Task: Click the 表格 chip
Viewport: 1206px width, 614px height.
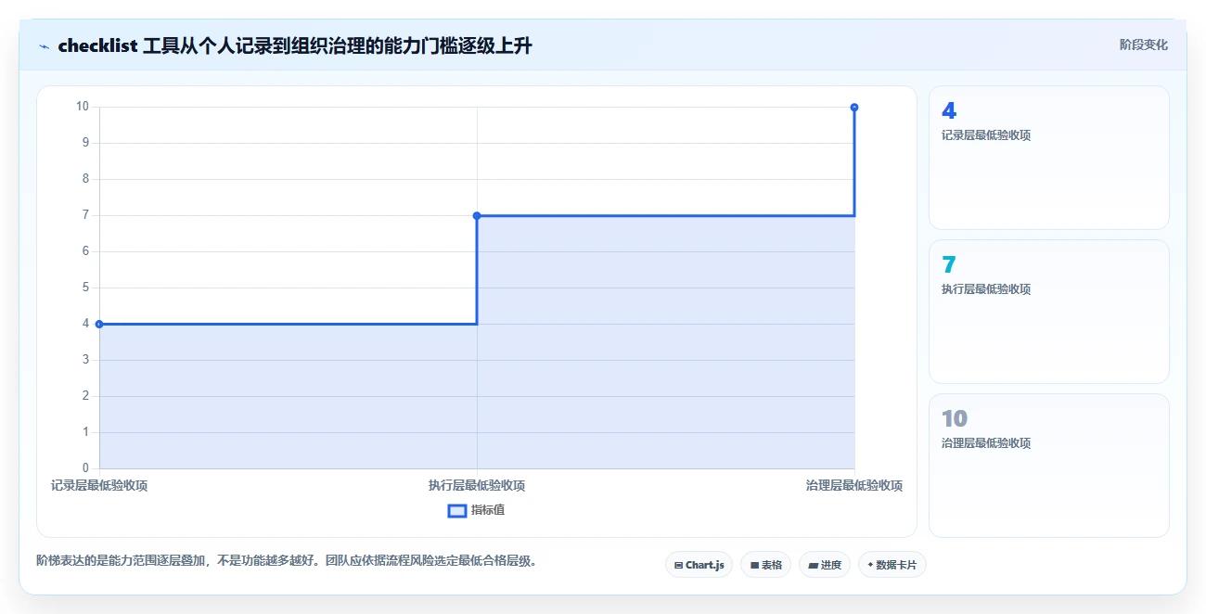Action: pos(765,565)
